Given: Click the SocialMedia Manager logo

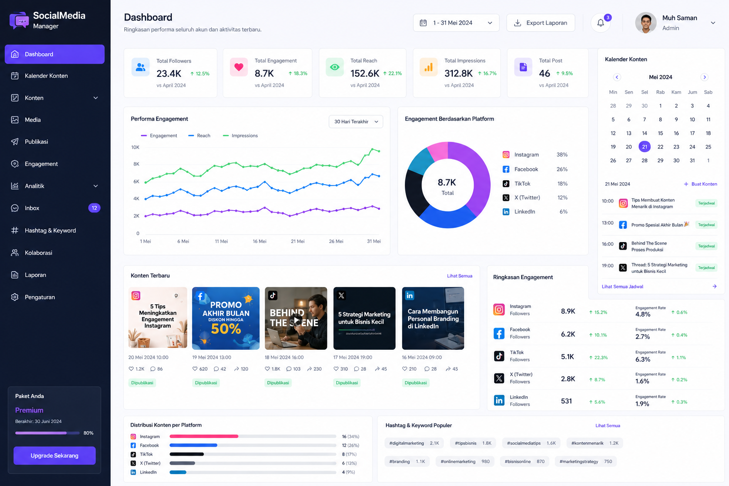Looking at the screenshot, I should click(47, 20).
